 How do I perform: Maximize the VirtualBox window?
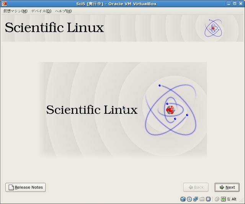[x=235, y=3]
